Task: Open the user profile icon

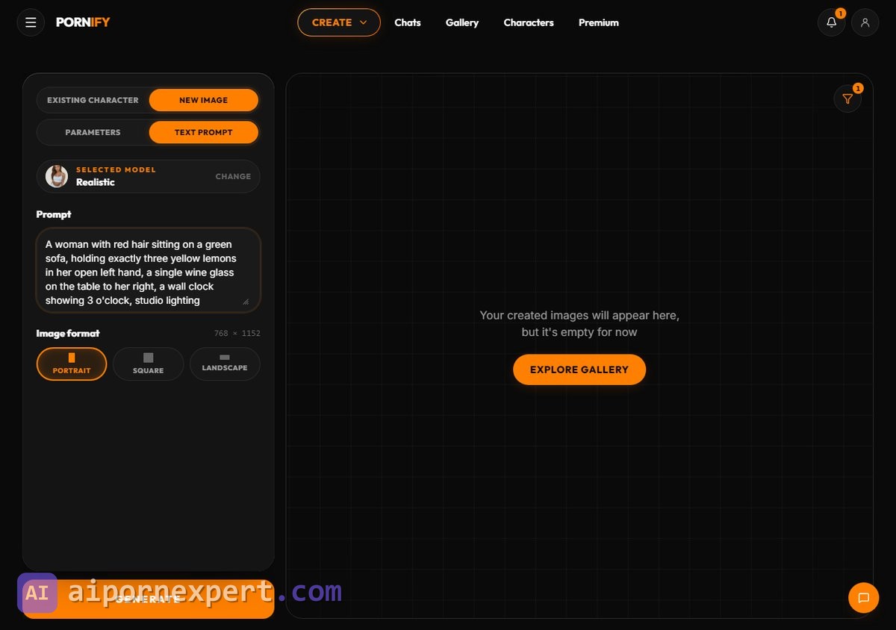Action: 865,22
